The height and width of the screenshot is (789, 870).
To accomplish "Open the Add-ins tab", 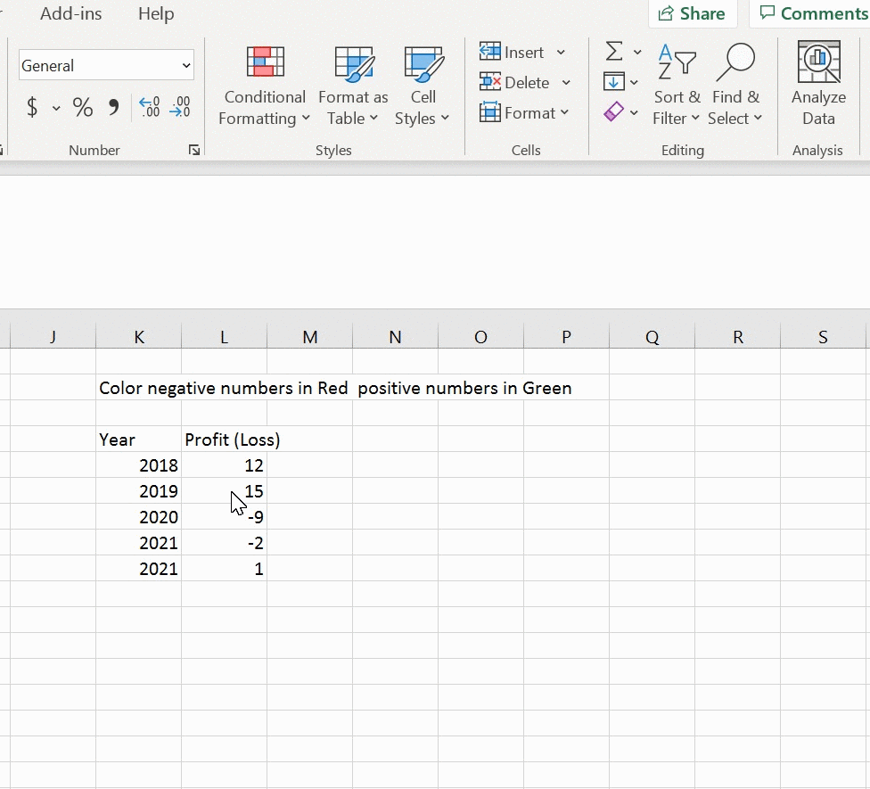I will [71, 13].
